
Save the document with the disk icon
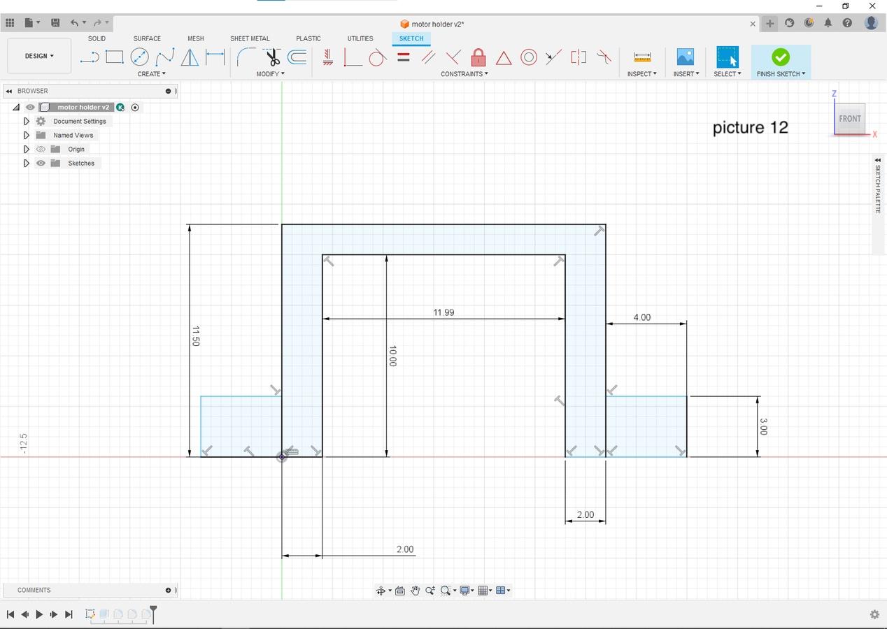pyautogui.click(x=55, y=23)
